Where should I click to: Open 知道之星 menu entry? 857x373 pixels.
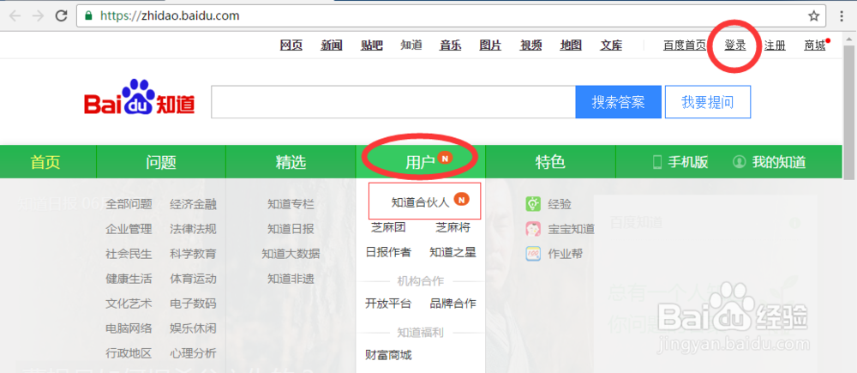coord(452,252)
